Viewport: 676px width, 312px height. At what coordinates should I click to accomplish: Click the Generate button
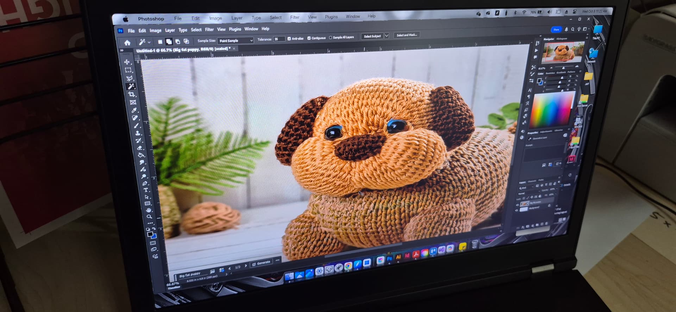pos(261,263)
